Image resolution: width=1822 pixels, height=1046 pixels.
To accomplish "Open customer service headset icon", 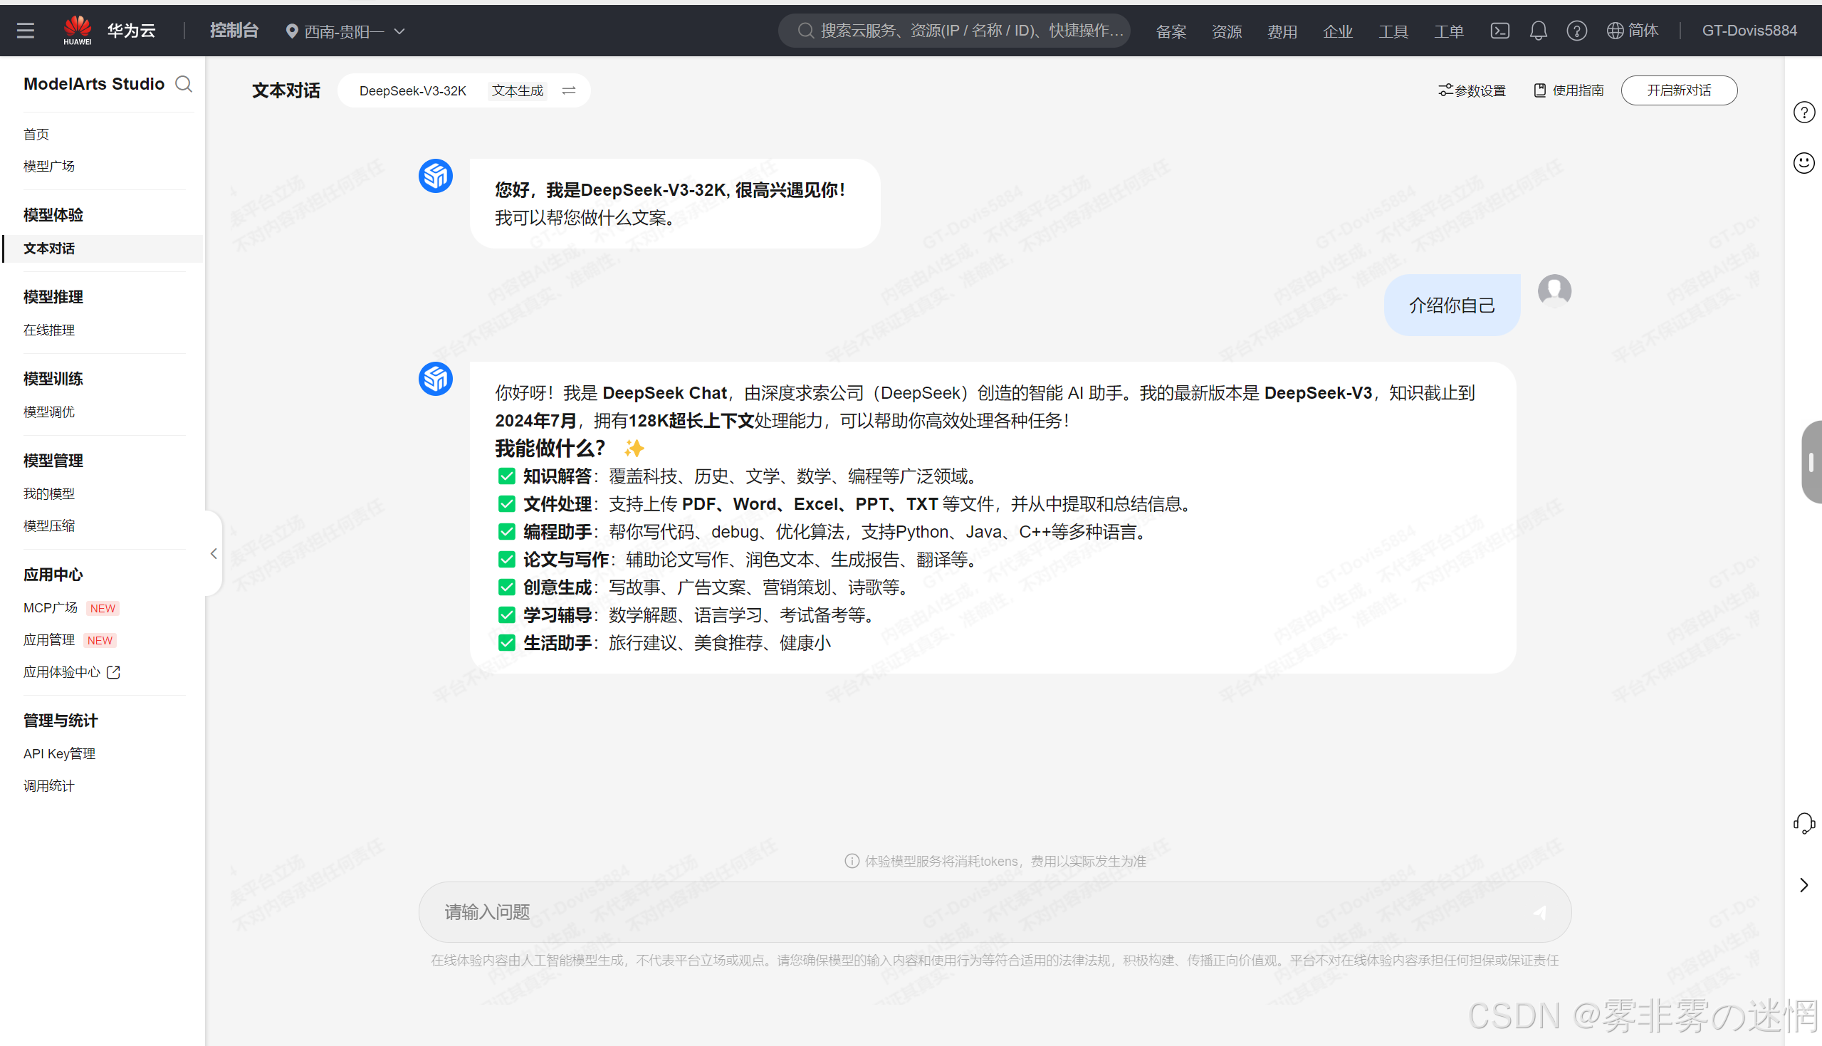I will (x=1804, y=823).
